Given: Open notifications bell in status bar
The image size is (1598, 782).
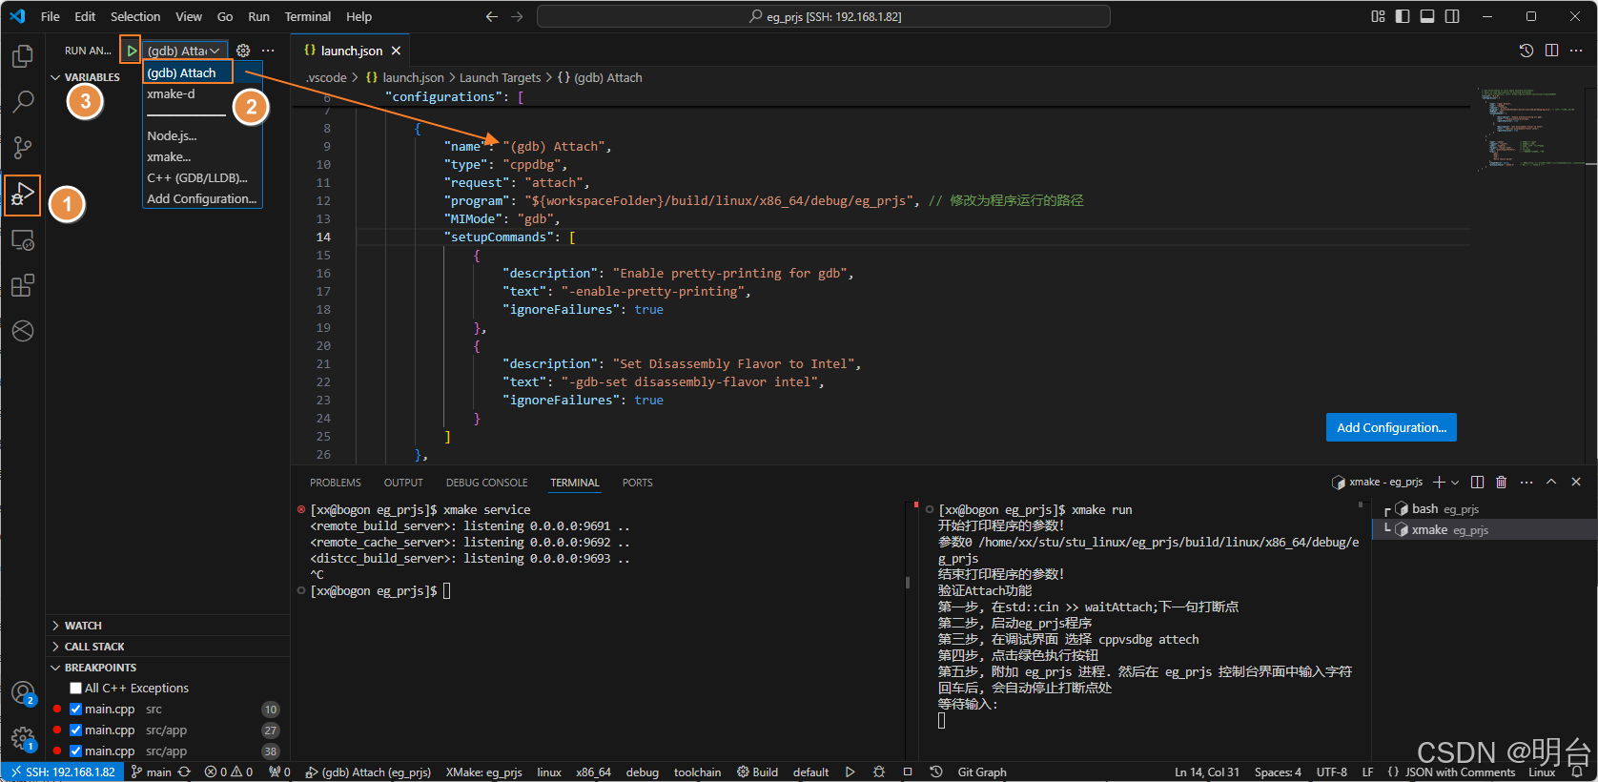Looking at the screenshot, I should (1579, 772).
